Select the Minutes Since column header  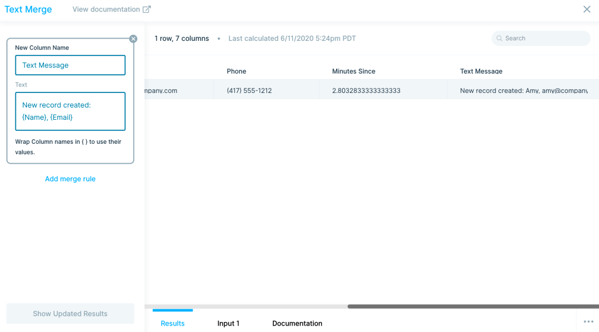click(354, 71)
